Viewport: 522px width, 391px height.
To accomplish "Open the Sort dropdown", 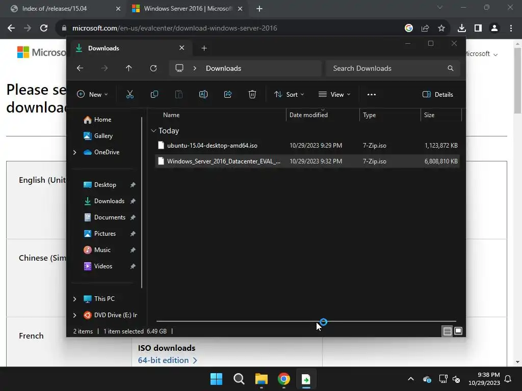I will (x=289, y=94).
